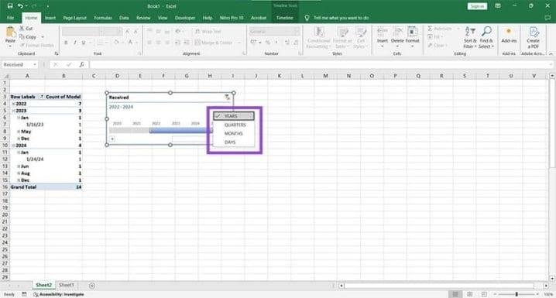Click the zoom slider in status bar
The image size is (556, 298).
click(517, 294)
